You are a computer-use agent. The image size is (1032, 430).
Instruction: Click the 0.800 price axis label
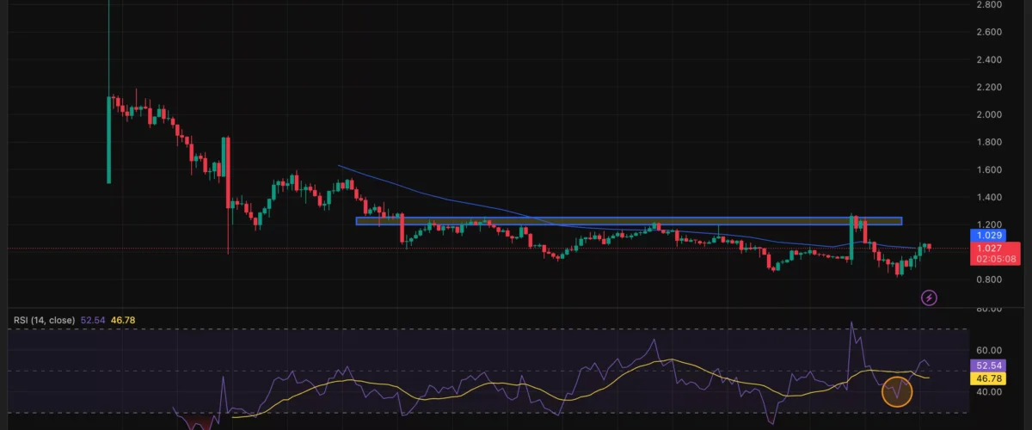pyautogui.click(x=987, y=279)
